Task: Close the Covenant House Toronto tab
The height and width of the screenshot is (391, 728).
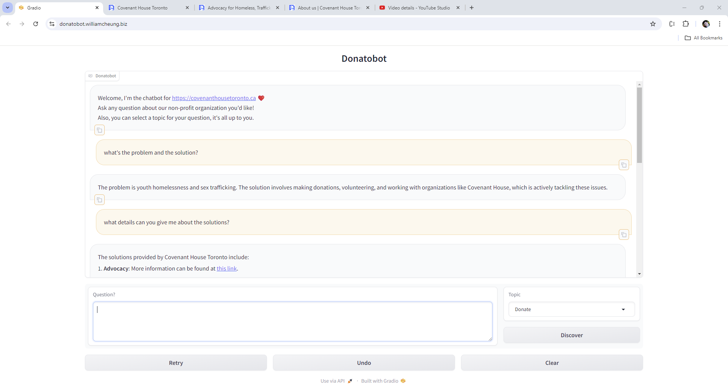Action: coord(187,8)
